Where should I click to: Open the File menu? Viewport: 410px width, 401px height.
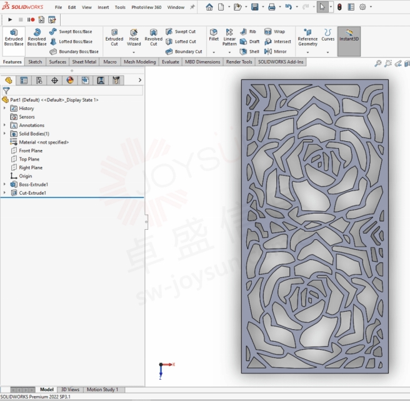coord(58,7)
